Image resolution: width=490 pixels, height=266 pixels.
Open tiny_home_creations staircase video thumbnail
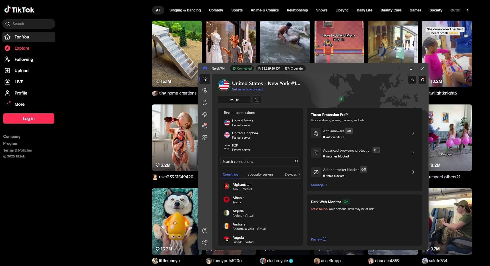pos(177,54)
